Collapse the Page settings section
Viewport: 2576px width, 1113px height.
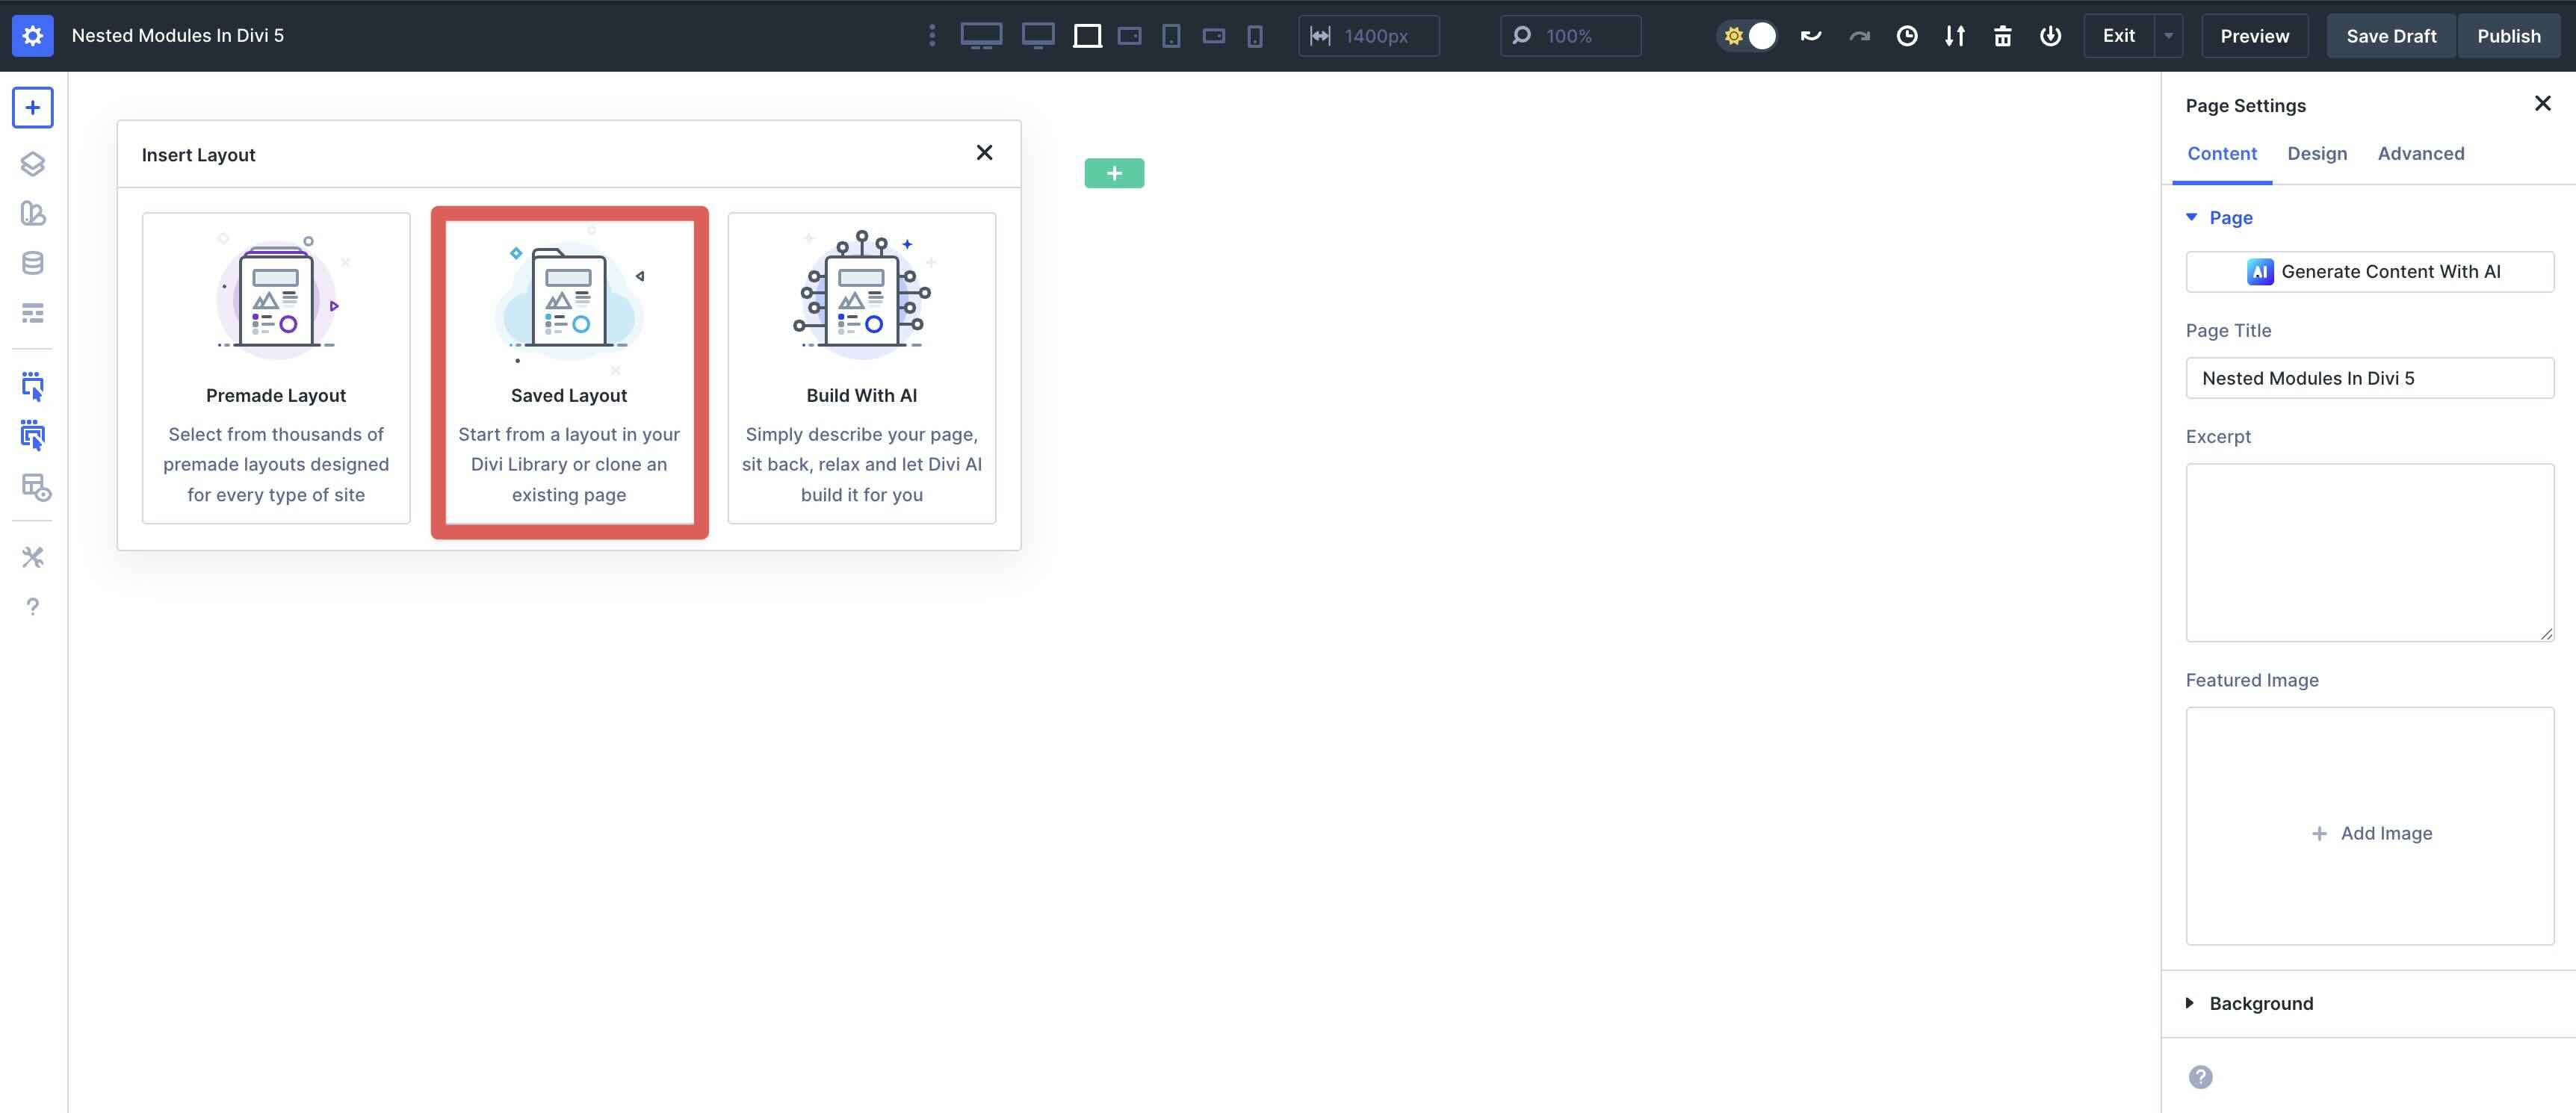click(2192, 217)
